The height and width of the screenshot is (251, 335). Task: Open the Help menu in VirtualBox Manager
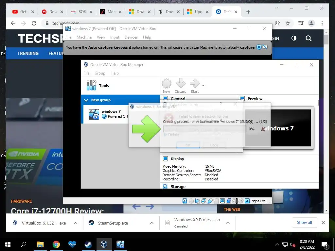coord(115,73)
